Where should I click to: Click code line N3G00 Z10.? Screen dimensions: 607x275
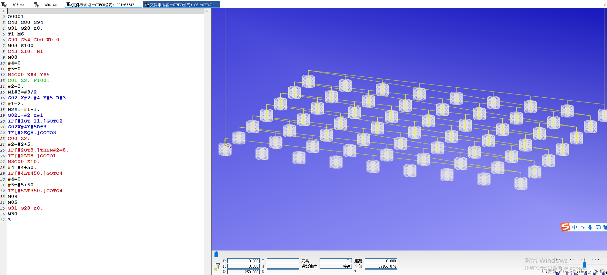(24, 162)
